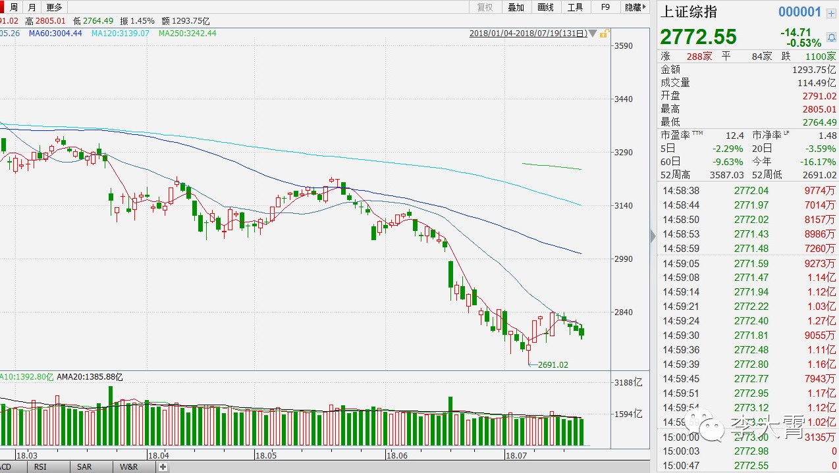Select the 14:58:38 tick row
The width and height of the screenshot is (839, 473).
point(749,191)
